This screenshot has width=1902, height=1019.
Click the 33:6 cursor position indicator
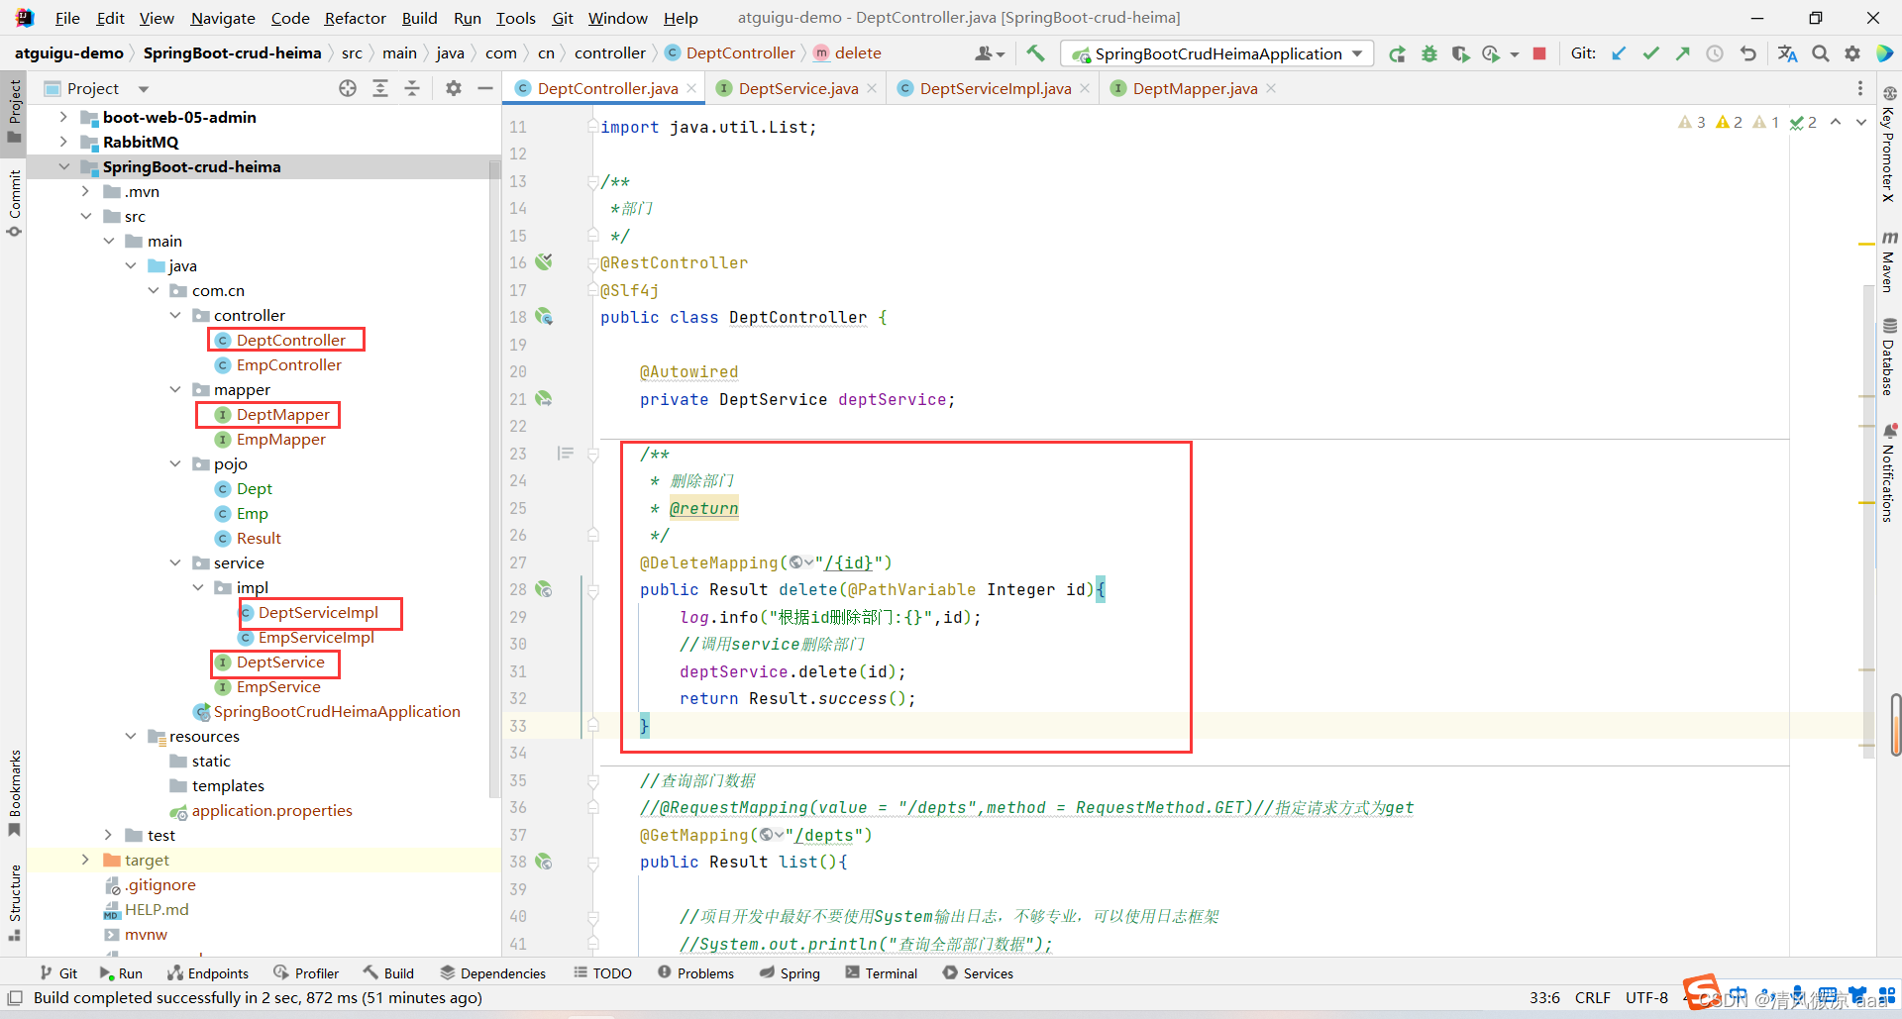(1544, 997)
